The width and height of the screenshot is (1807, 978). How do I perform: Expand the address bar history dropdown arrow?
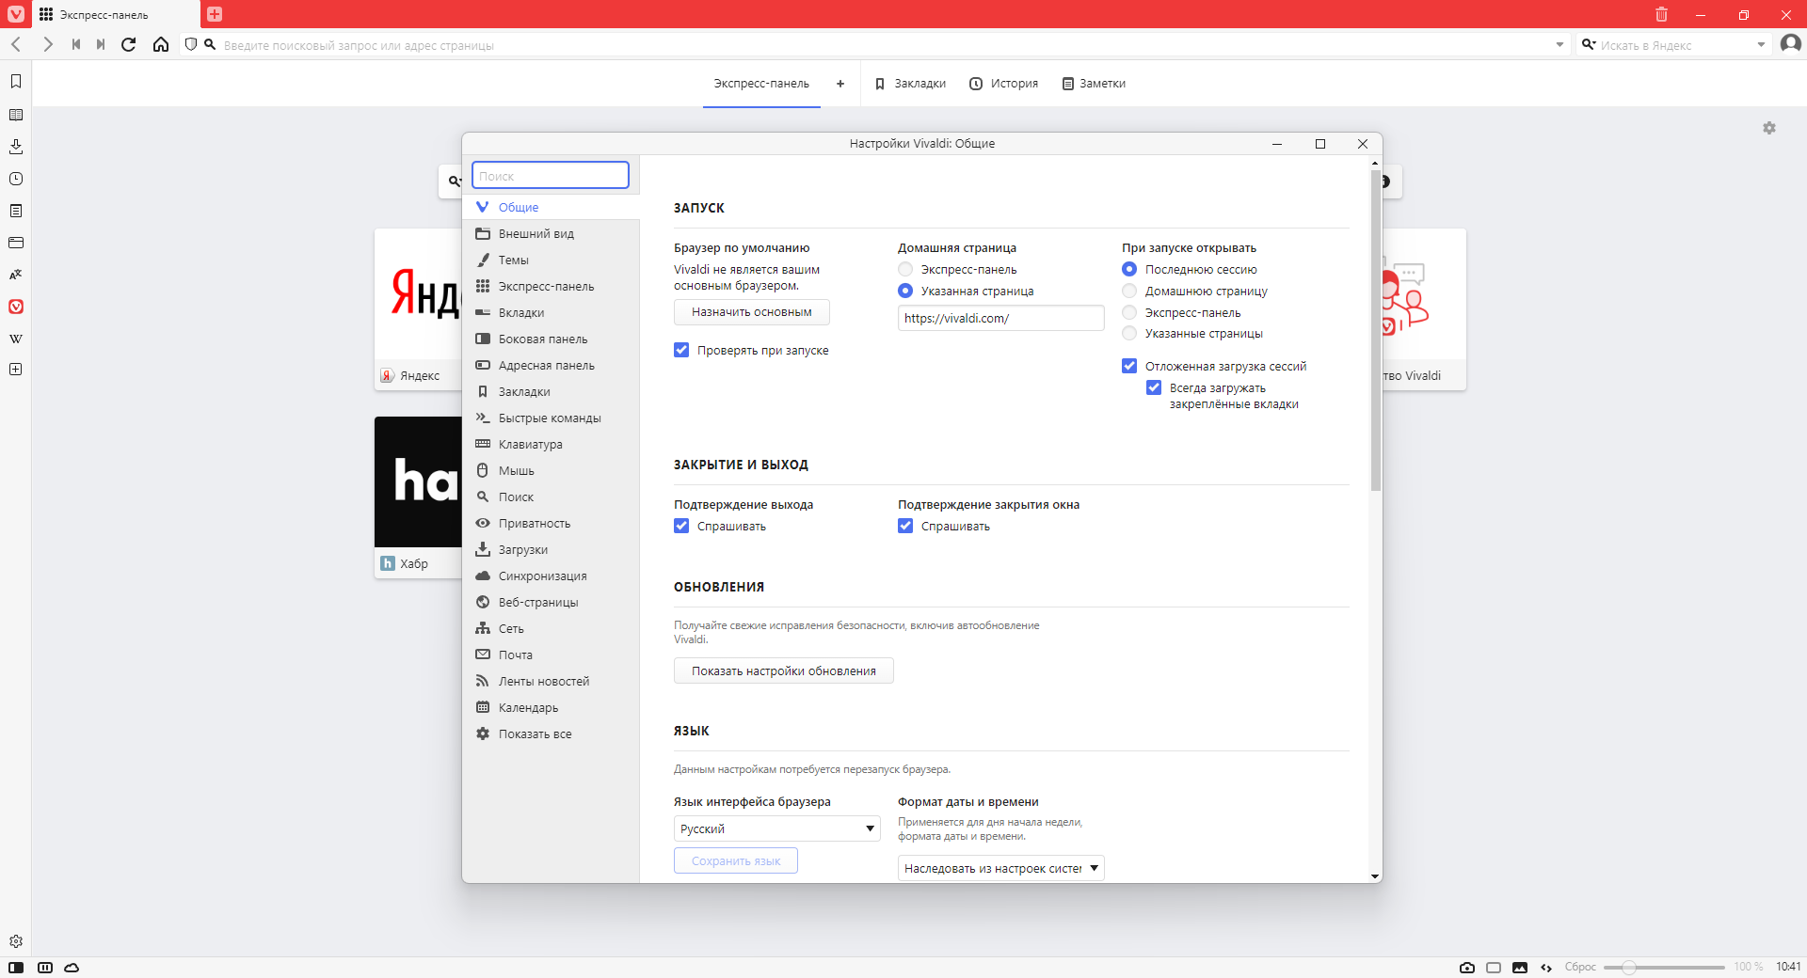(x=1559, y=44)
